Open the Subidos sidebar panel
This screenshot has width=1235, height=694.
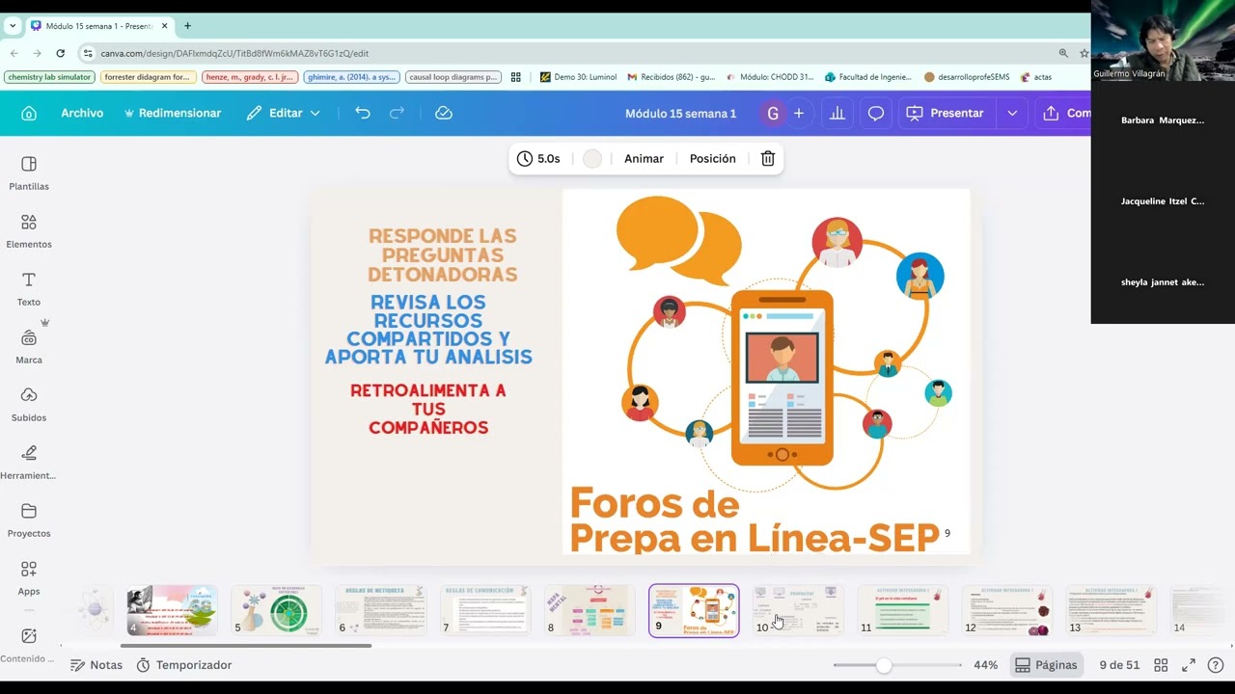pyautogui.click(x=29, y=405)
